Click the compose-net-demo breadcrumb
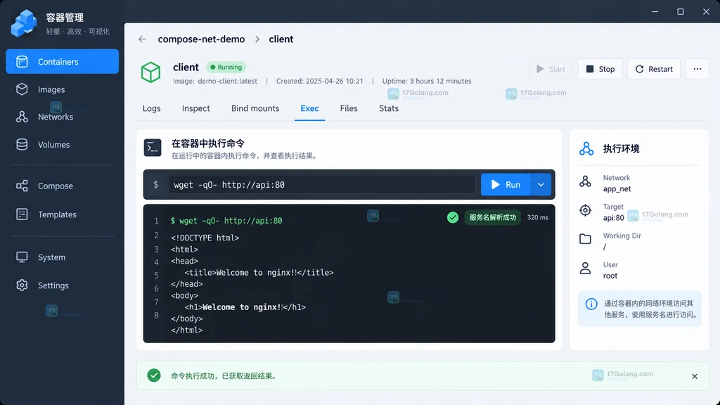Image resolution: width=720 pixels, height=405 pixels. (201, 39)
